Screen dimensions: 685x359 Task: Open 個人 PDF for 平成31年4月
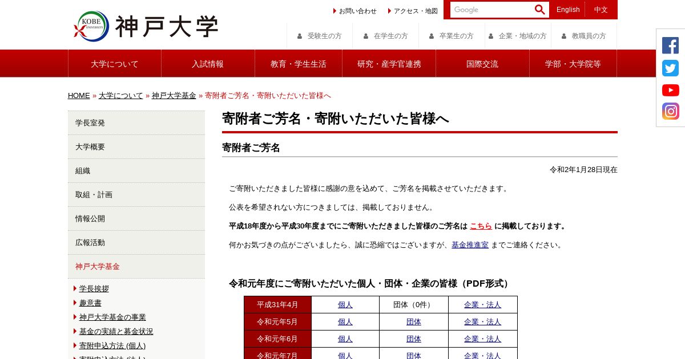(x=345, y=304)
